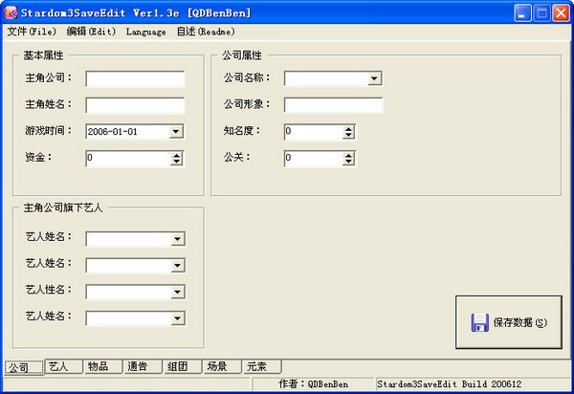Open the Language menu

pos(146,32)
